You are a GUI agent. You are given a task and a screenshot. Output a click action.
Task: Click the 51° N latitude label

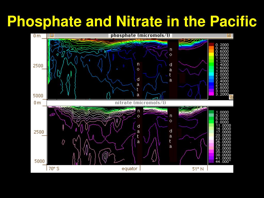(x=198, y=169)
